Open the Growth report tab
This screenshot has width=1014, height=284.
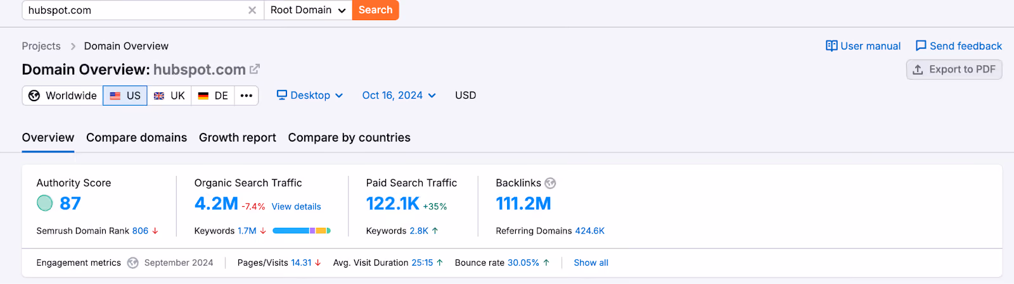coord(238,138)
